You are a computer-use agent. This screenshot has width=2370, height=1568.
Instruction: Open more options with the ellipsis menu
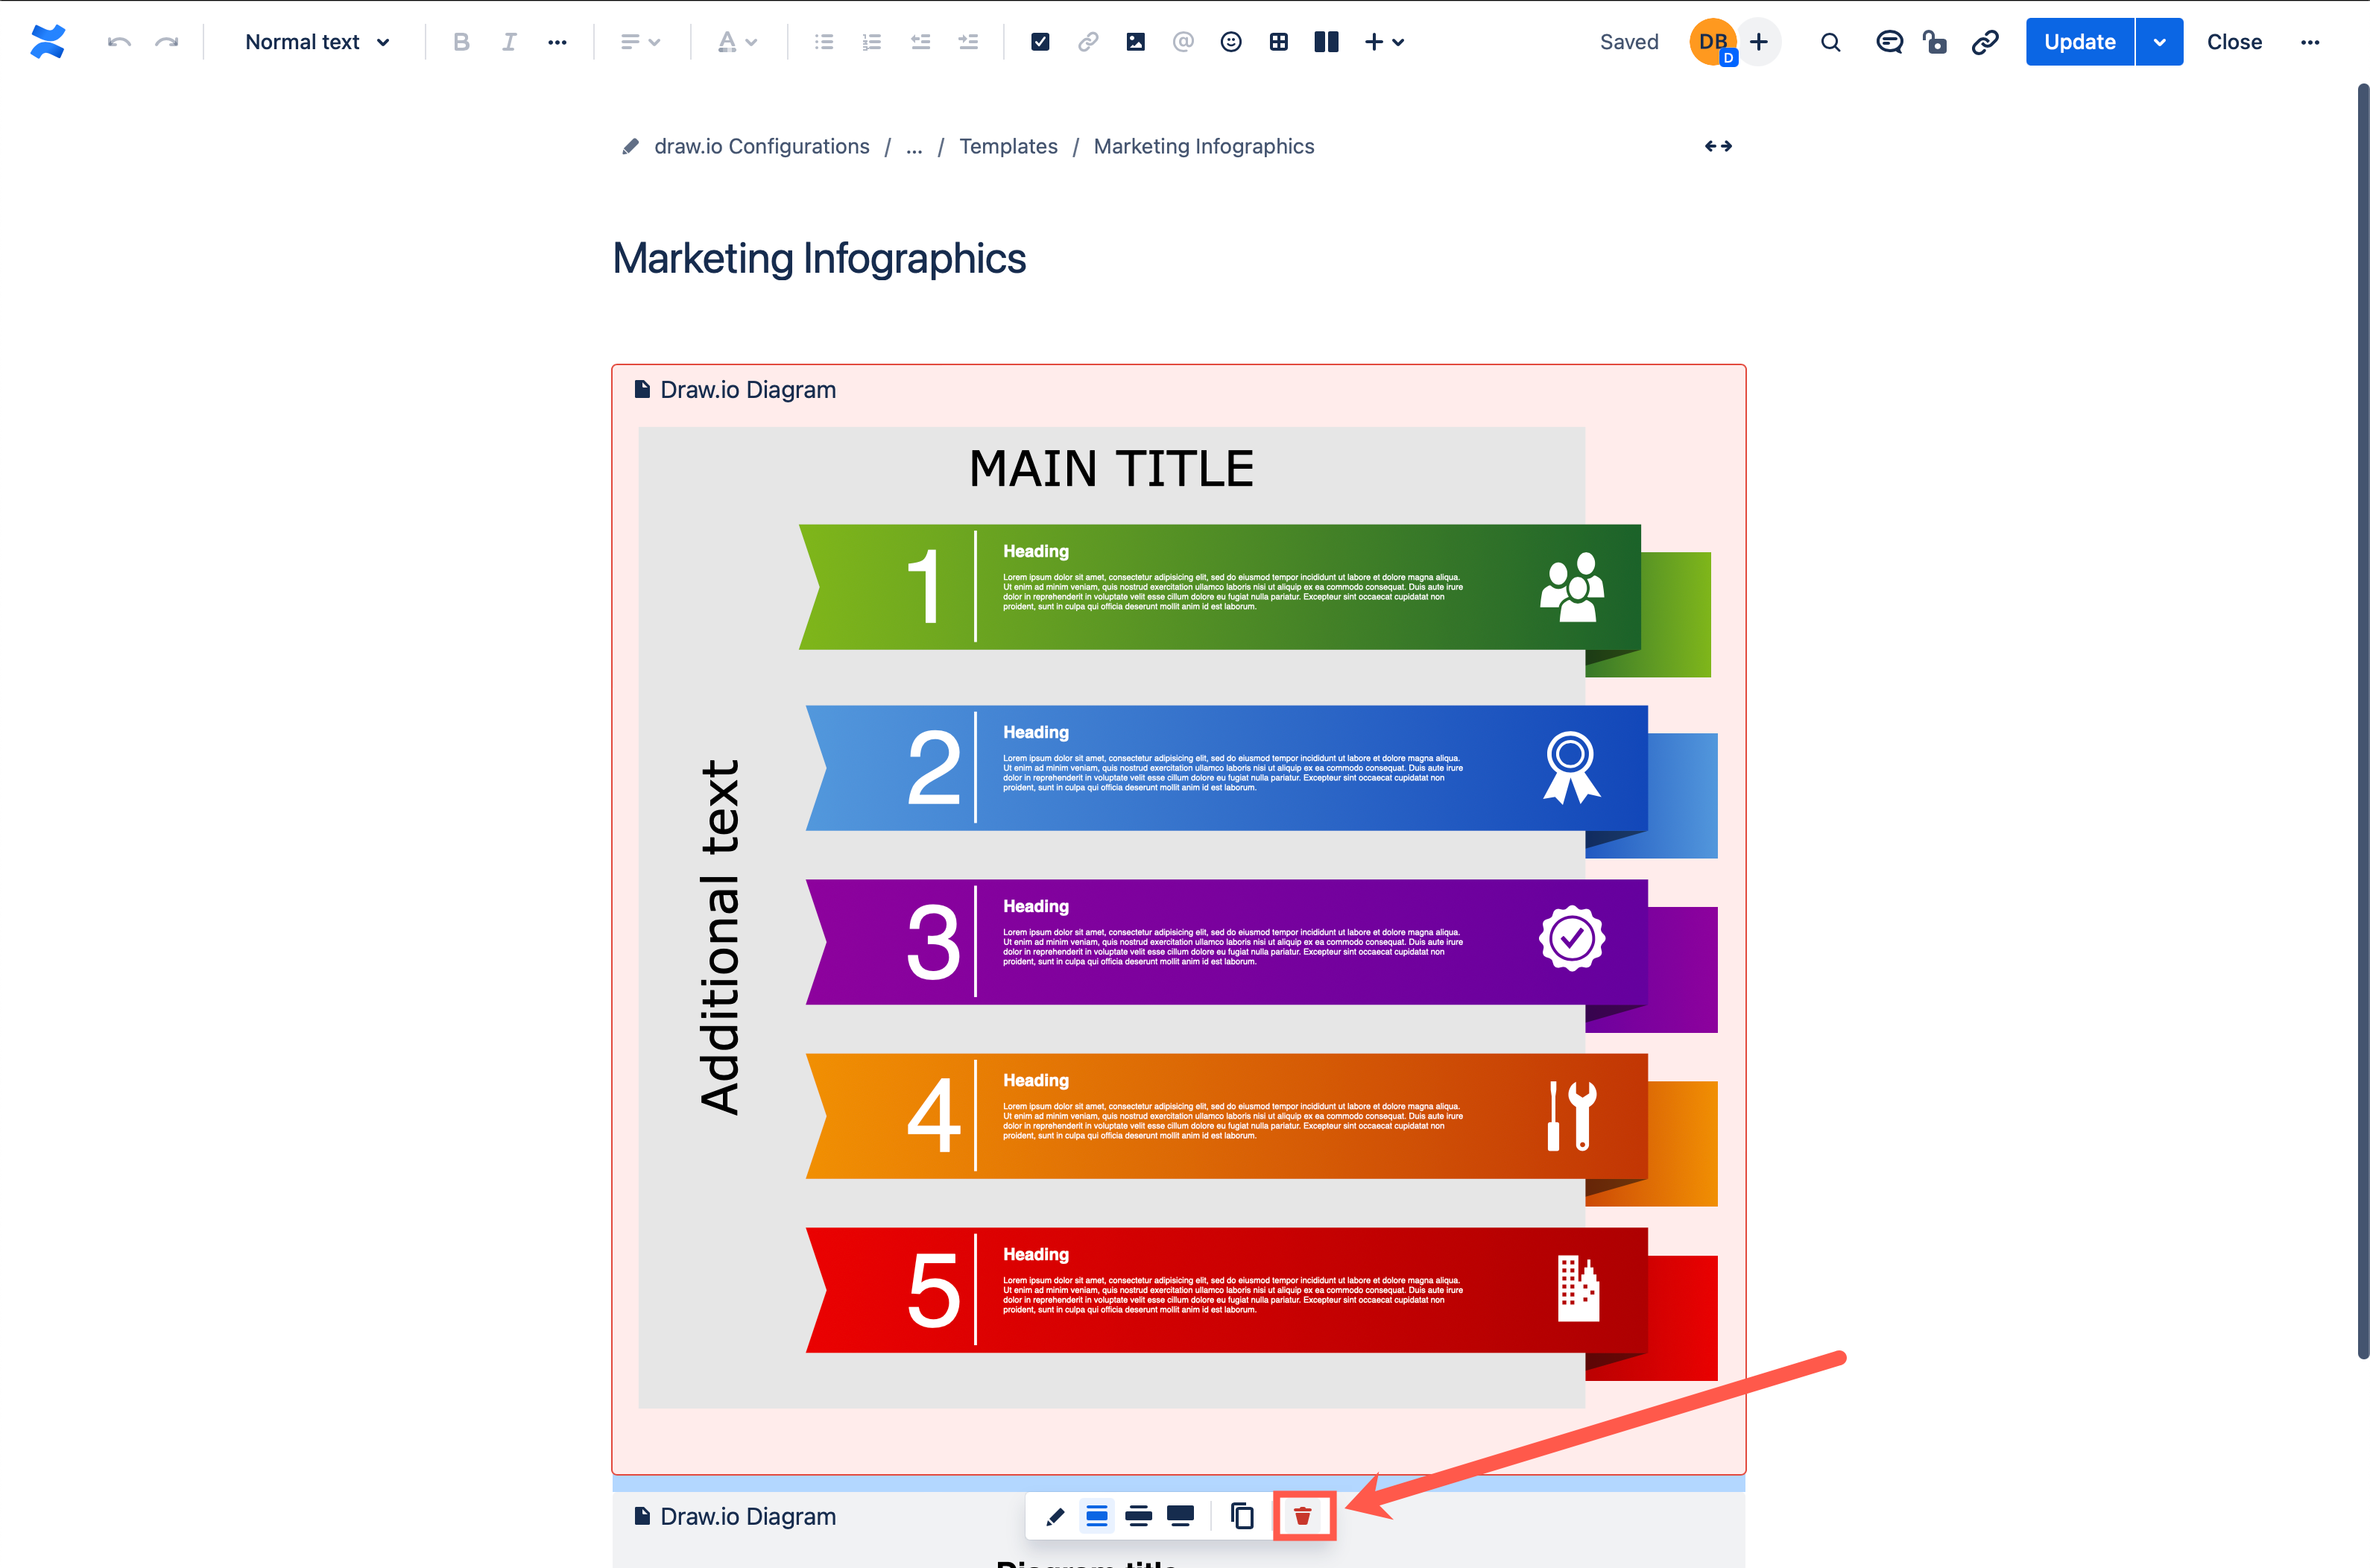(x=2311, y=41)
